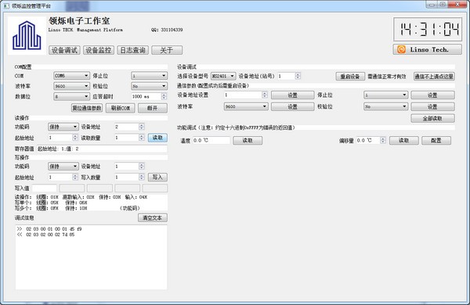Click the 重启设备 button
470x305 pixels.
coord(350,77)
